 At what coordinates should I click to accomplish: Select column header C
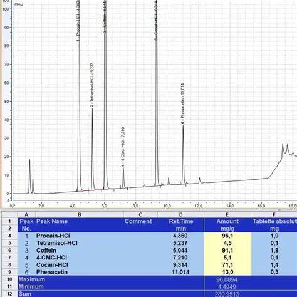[x=140, y=214]
